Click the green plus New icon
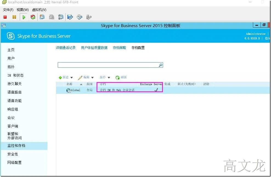Image resolution: width=271 pixels, height=177 pixels. coord(60,78)
